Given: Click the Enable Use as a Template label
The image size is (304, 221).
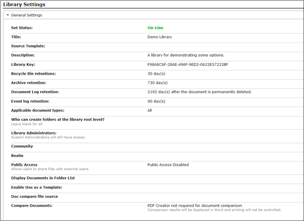Looking at the screenshot, I should (x=37, y=187).
